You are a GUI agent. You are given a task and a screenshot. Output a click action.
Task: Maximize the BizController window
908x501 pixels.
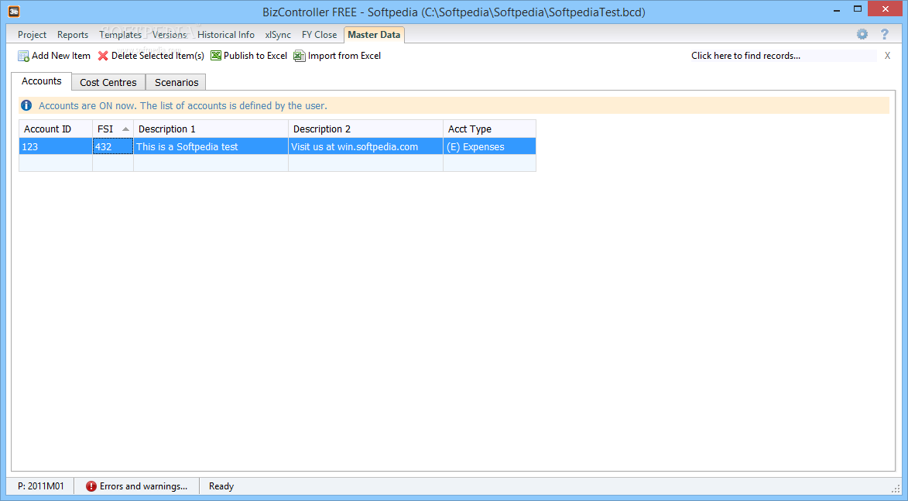point(858,9)
